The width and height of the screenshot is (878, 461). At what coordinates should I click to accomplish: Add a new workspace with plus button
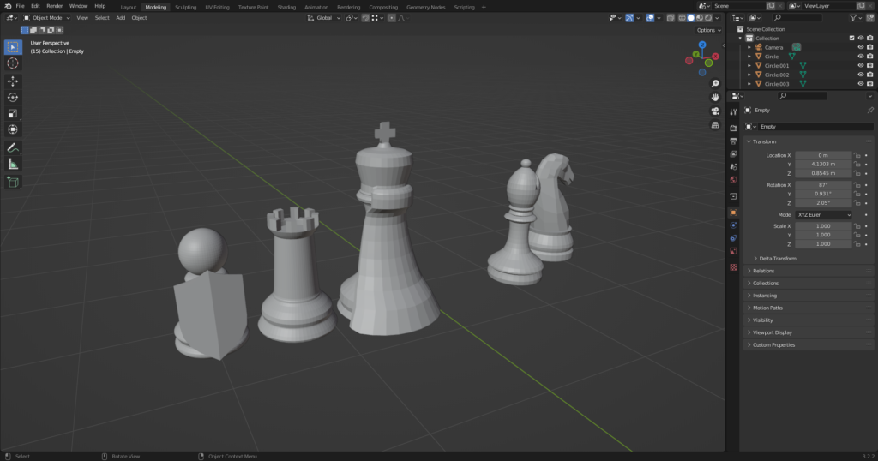pos(484,7)
